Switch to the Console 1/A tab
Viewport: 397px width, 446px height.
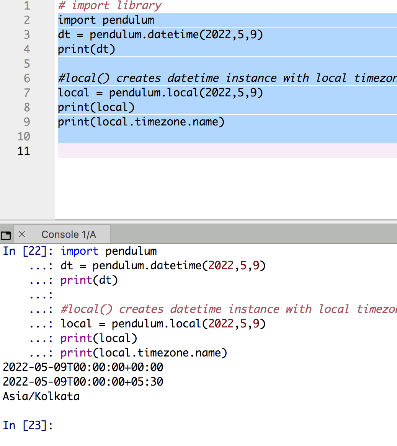click(69, 234)
